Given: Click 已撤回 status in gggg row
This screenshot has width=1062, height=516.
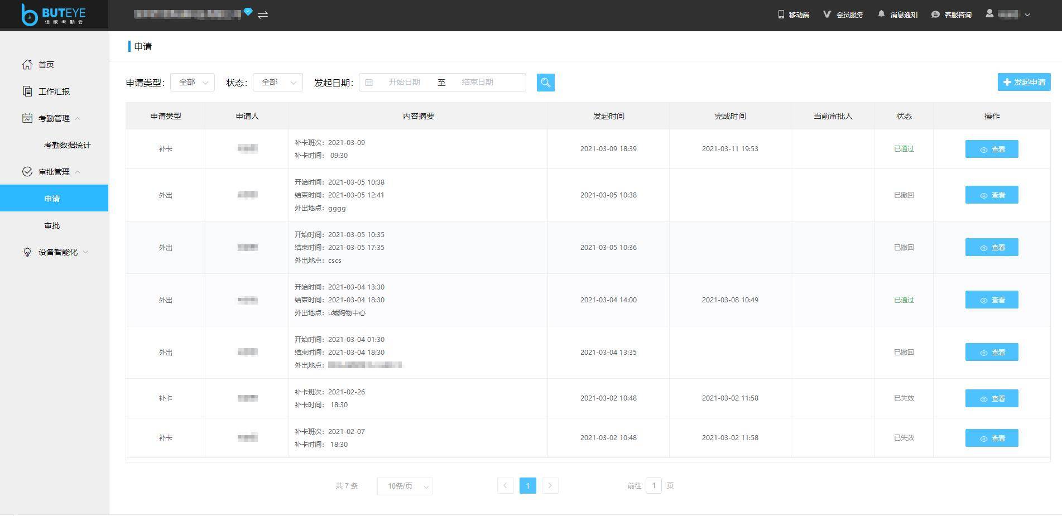Looking at the screenshot, I should coord(904,195).
